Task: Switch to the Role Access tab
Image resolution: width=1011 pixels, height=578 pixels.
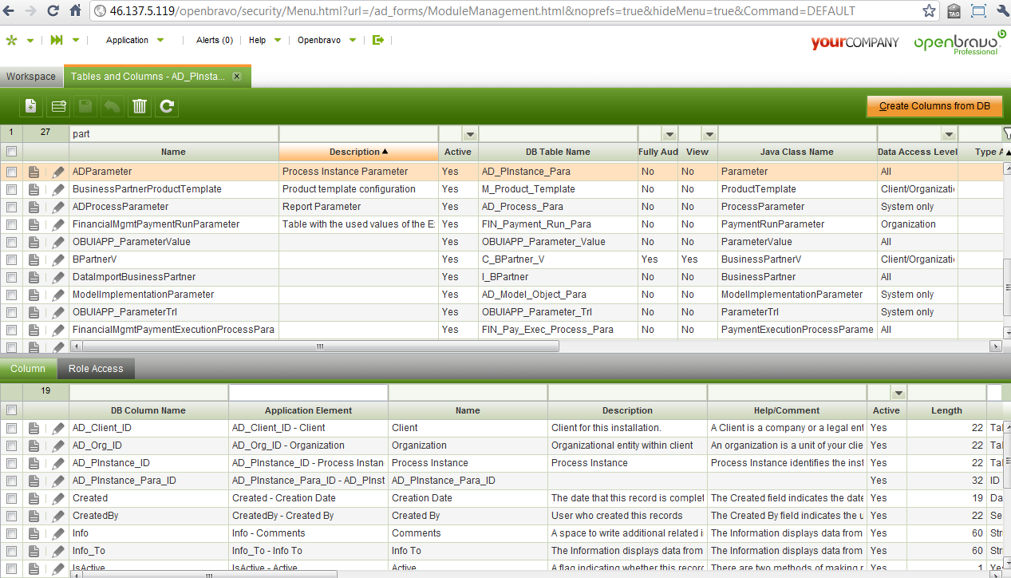Action: tap(96, 369)
